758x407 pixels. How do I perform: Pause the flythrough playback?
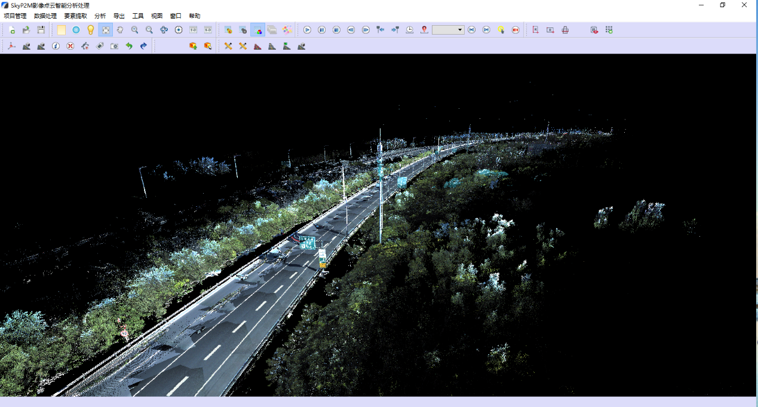point(322,30)
